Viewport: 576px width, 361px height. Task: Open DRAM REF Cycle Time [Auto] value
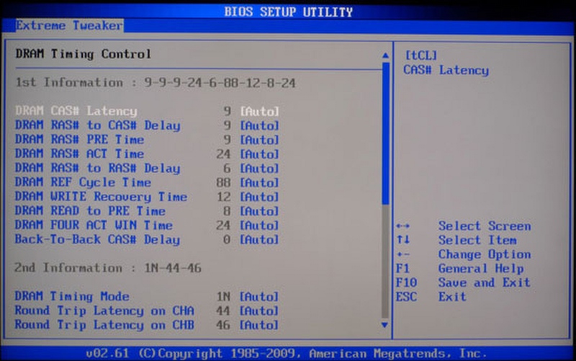(x=258, y=183)
